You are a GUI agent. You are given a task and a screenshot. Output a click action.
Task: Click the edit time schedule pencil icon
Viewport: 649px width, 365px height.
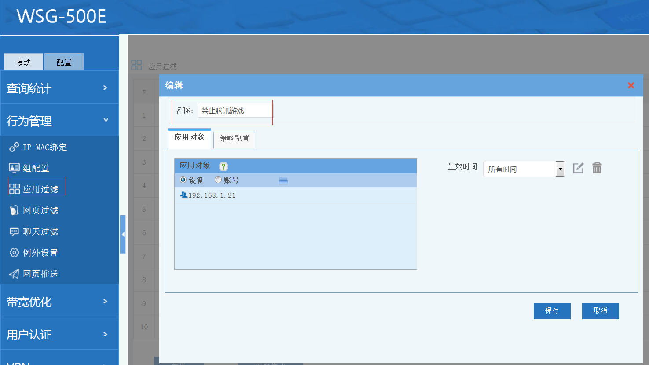(578, 168)
